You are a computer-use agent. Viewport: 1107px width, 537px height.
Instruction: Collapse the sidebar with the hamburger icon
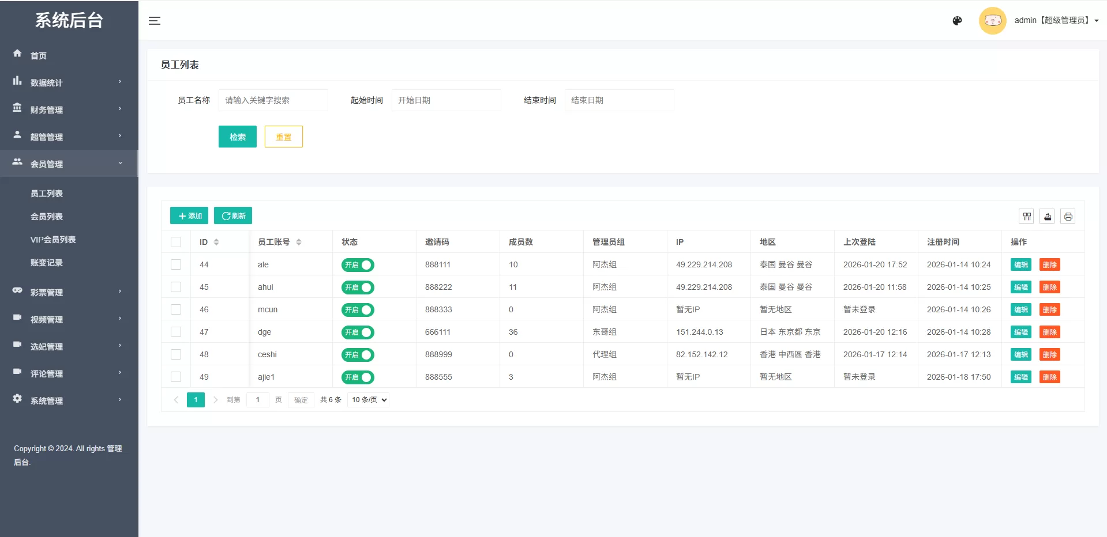pyautogui.click(x=155, y=21)
